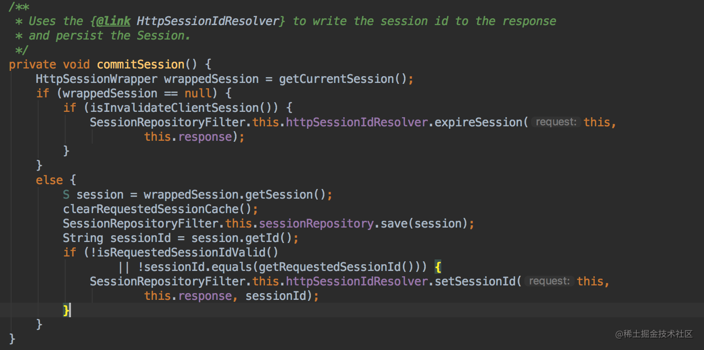Click the setSessionId method call

click(x=475, y=282)
